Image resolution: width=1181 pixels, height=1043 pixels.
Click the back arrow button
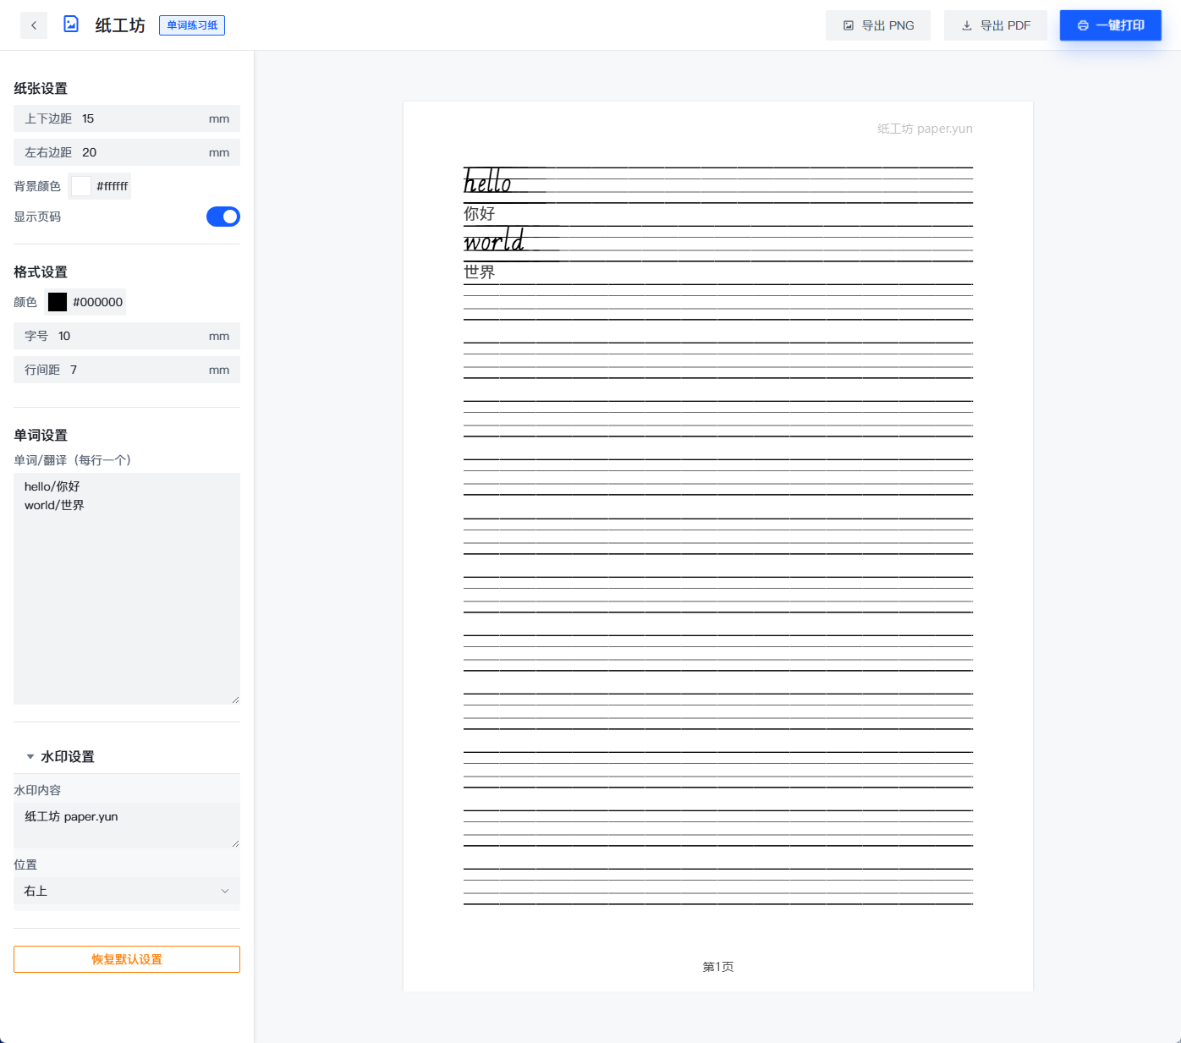click(34, 25)
